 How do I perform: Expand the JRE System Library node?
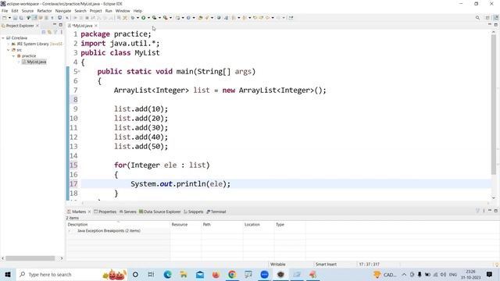[9, 44]
